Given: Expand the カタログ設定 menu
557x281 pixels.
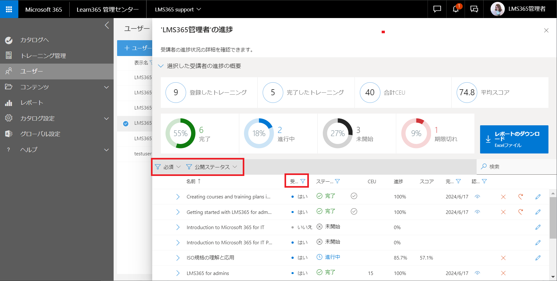Looking at the screenshot, I should point(107,118).
